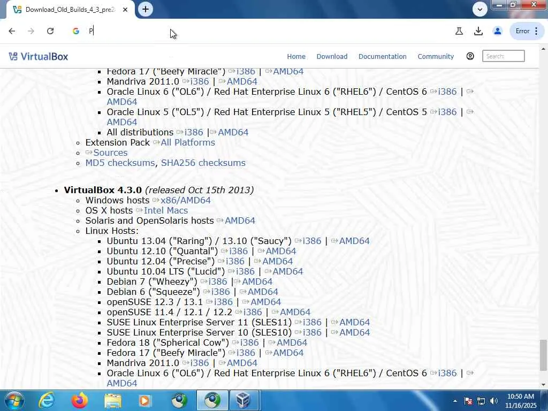Screen dimensions: 548x411
Task: Open VirtualBox cube icon in taskbar
Action: (x=243, y=400)
